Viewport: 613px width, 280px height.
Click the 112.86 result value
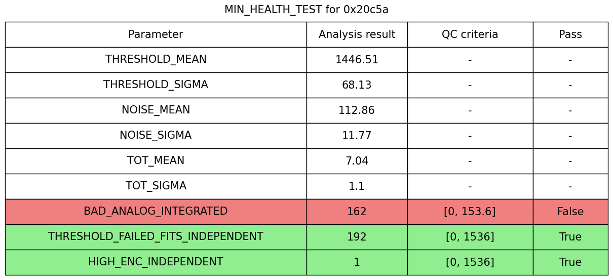357,110
